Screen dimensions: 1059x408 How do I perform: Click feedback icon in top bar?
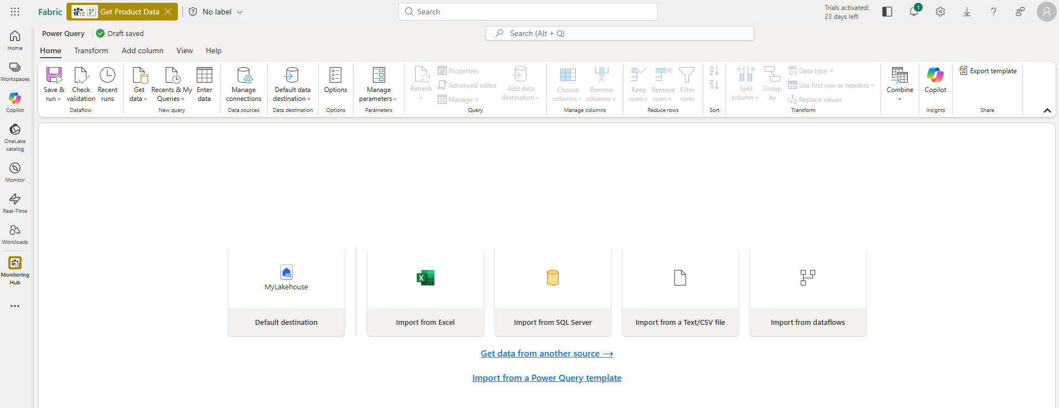1020,12
